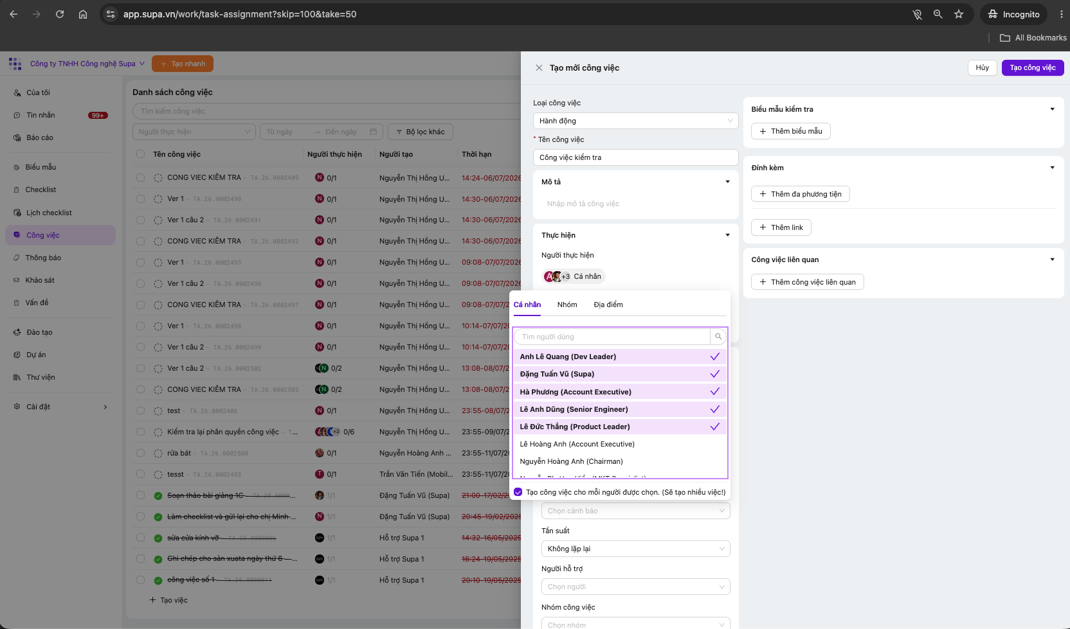Select Nguyễn Hoàng Anh (Chairman) in user list
Screen dimensions: 1070x629
click(621, 461)
